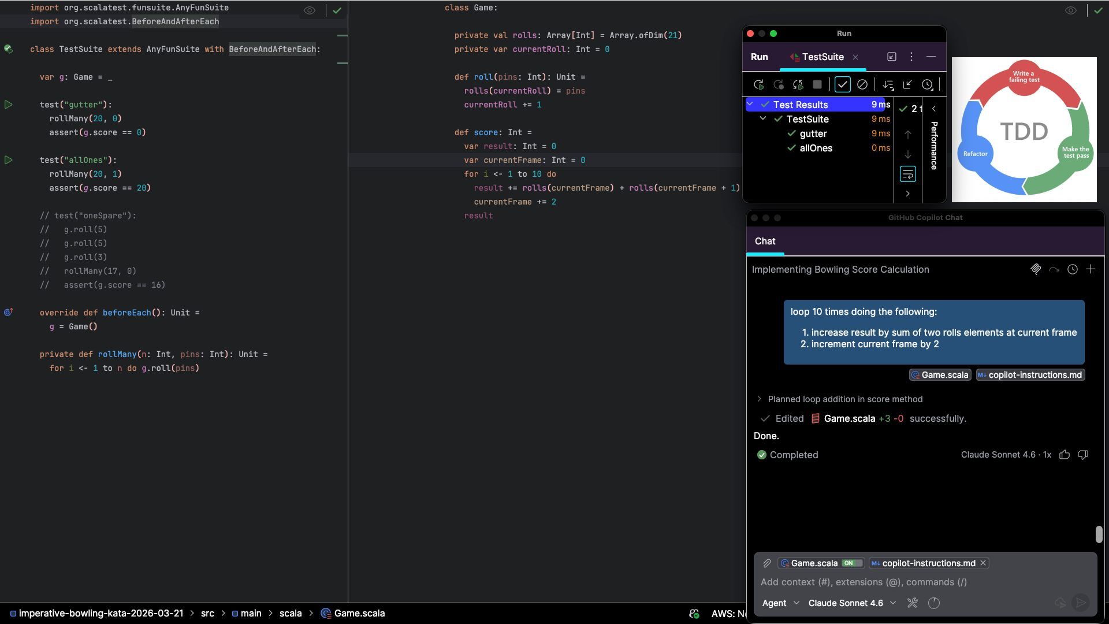Open test history clock icon
The height and width of the screenshot is (624, 1109).
click(x=927, y=85)
